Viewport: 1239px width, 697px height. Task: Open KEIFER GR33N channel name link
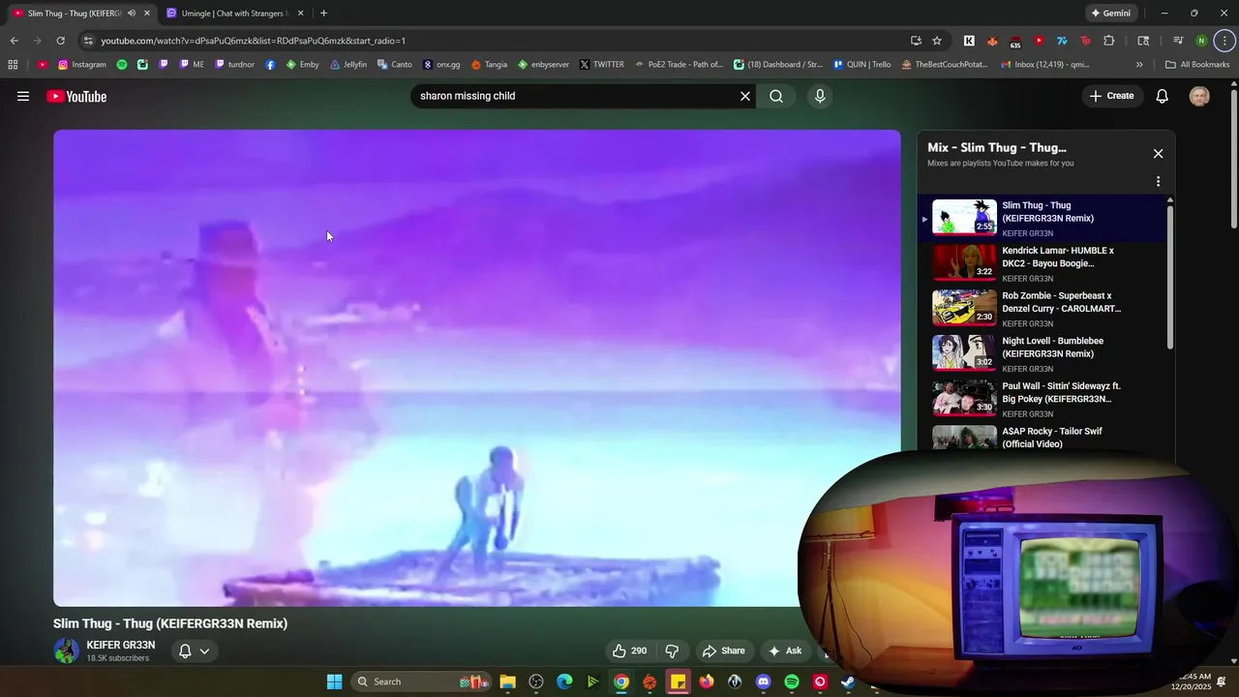[x=121, y=645]
